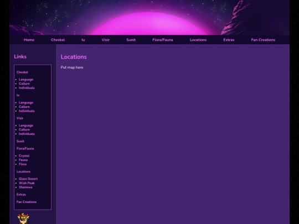
Task: Open Flora/Fauna from the top navigation bar
Action: pos(163,40)
